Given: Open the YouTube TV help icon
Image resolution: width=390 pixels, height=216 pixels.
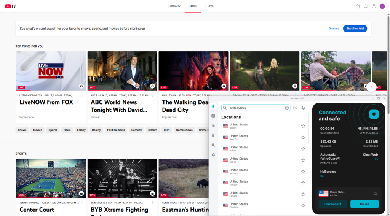Looking at the screenshot, I should point(374,6).
